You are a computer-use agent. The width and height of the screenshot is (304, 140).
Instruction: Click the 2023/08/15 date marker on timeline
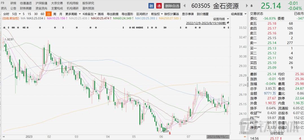[x=217, y=137]
